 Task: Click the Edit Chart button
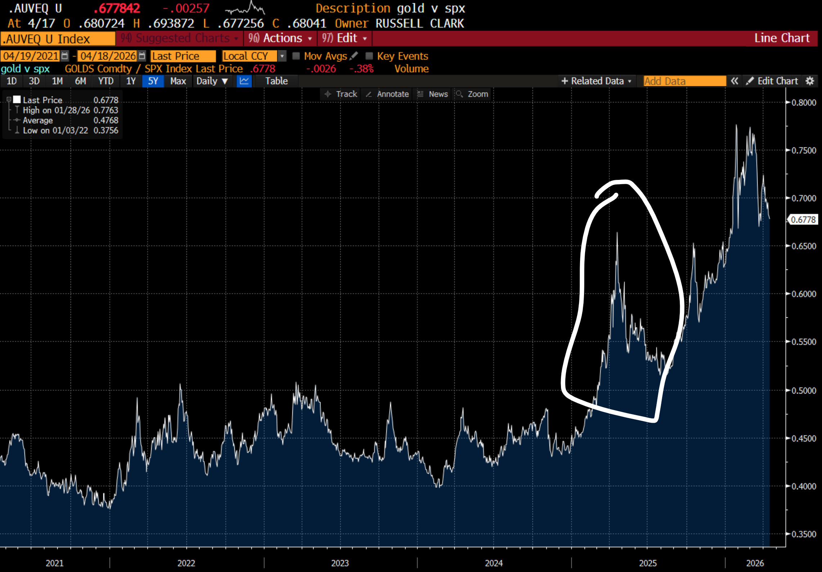coord(772,81)
